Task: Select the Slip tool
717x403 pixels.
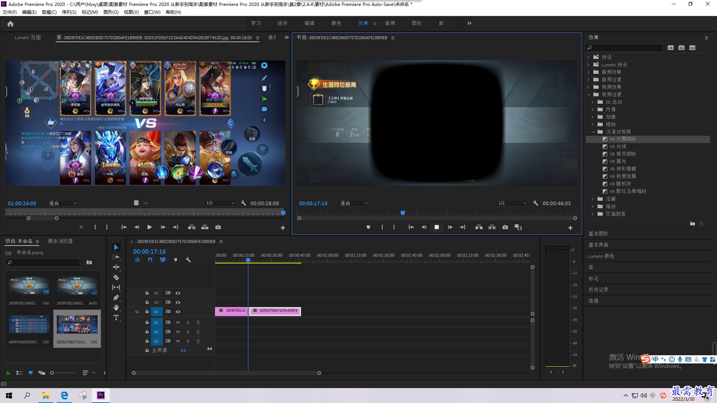Action: point(116,287)
